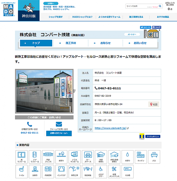This screenshot has width=177, height=181.
Task: Open おすすめ商品 in navigation menu
Action: click(163, 17)
